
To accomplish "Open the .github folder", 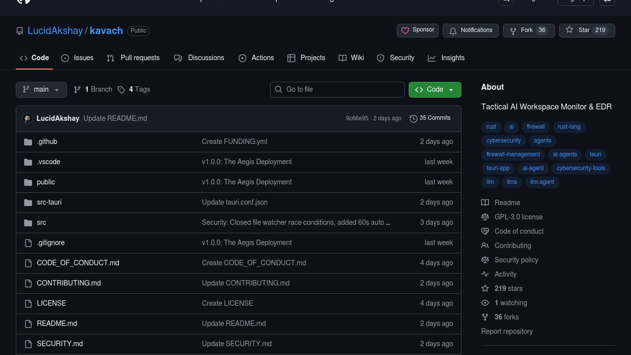I will pyautogui.click(x=47, y=142).
